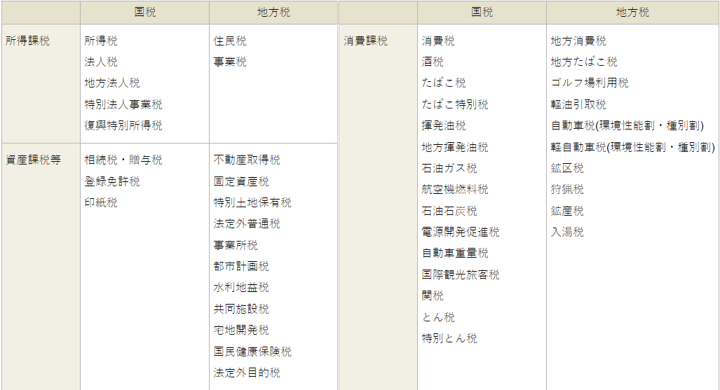Image resolution: width=720 pixels, height=390 pixels.
Task: Click the 地方たばこ税 entry
Action: click(x=584, y=62)
